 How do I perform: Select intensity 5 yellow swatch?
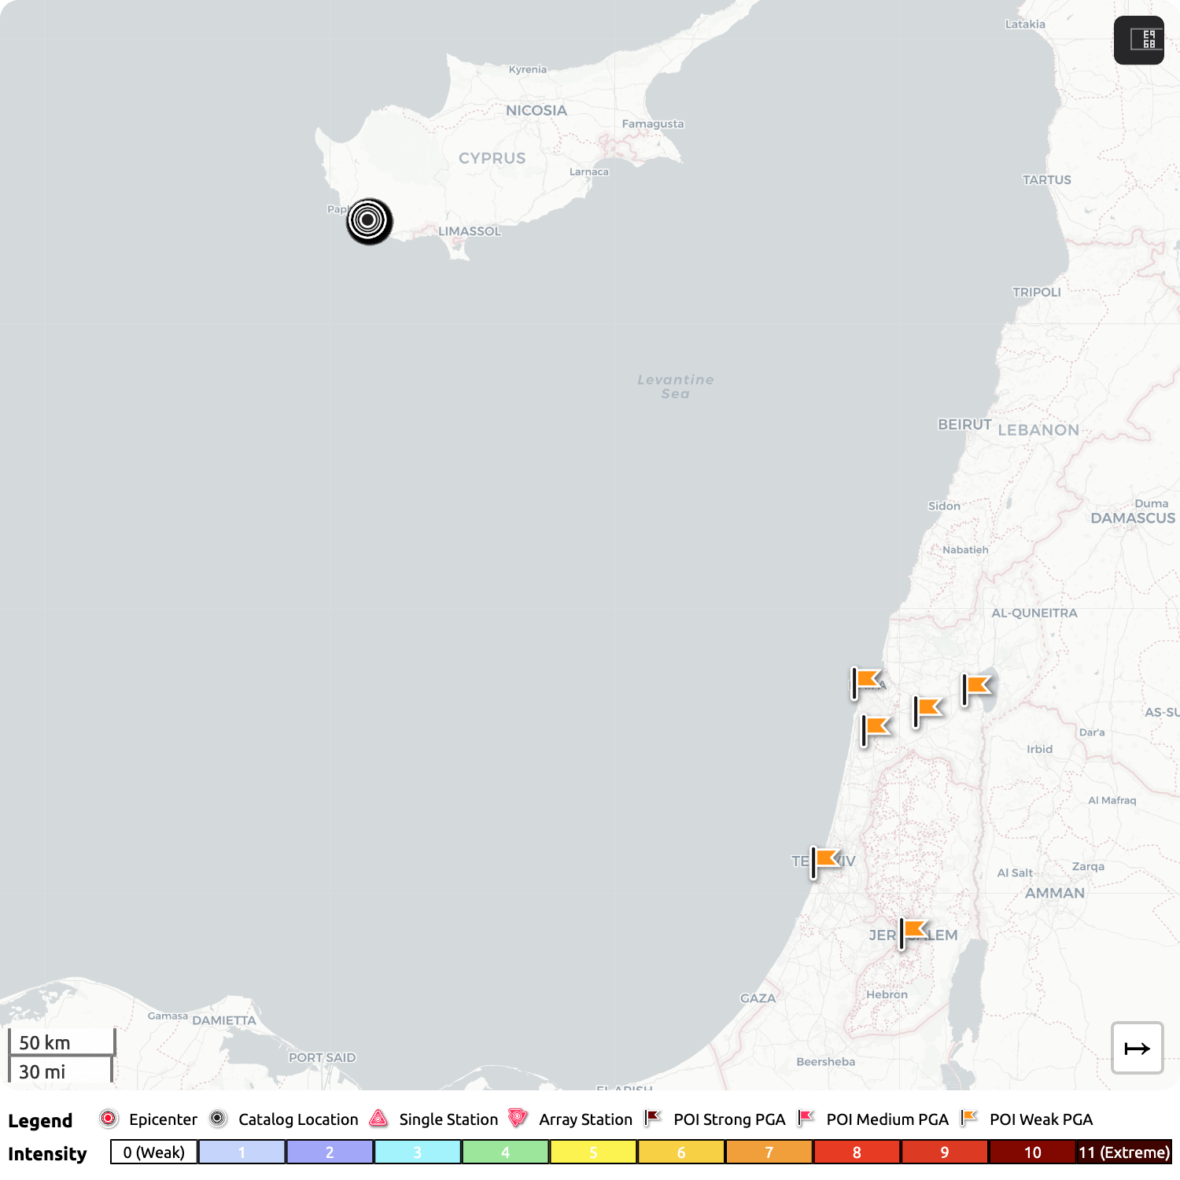coord(593,1152)
